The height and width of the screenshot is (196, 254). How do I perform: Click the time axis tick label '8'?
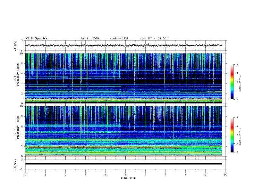tap(185, 175)
